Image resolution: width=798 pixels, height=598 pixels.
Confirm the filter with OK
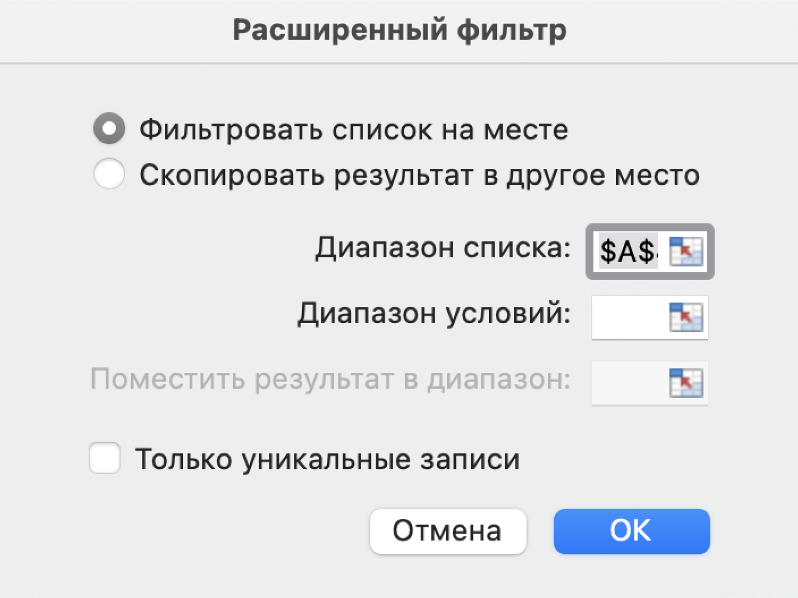click(x=631, y=531)
